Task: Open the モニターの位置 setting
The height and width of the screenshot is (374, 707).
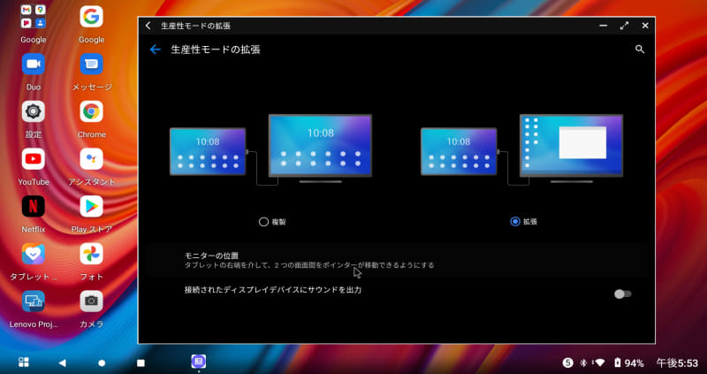Action: tap(396, 260)
